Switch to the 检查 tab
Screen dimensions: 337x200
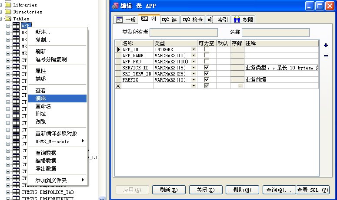(x=193, y=20)
